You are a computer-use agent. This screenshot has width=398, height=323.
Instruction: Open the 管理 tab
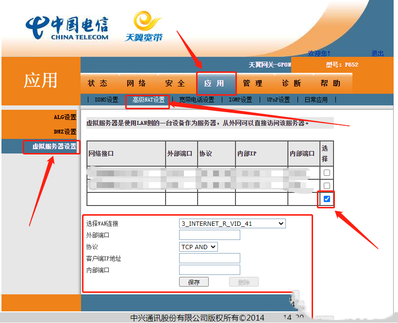tap(252, 83)
